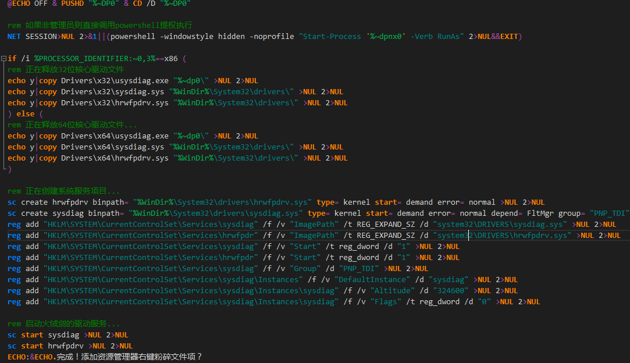Click the 'PUSHD' command on the first line
This screenshot has width=630, height=363.
(72, 3)
